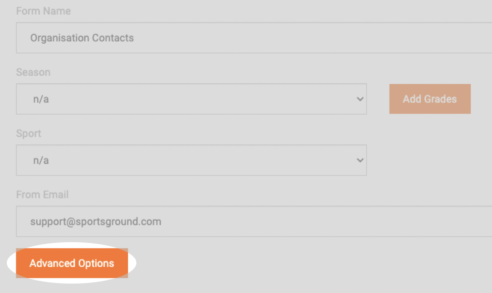Click the Add Grades button

[x=430, y=99]
